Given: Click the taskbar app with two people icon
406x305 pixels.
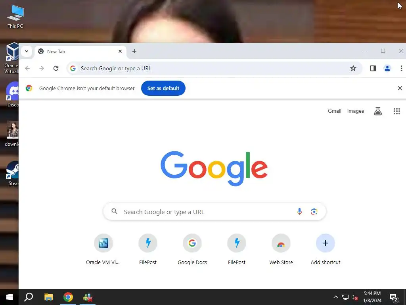Looking at the screenshot, I should pyautogui.click(x=88, y=297).
